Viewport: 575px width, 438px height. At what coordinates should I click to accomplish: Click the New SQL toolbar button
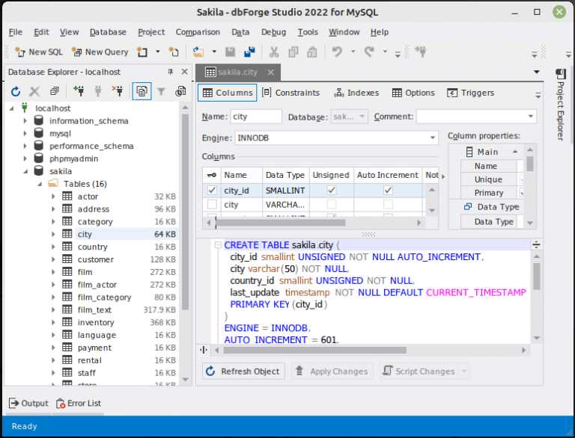coord(39,52)
